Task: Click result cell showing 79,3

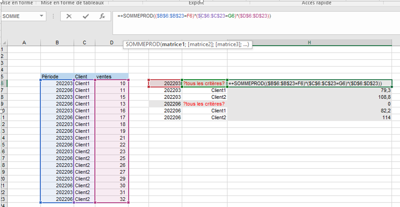Action: click(x=309, y=90)
